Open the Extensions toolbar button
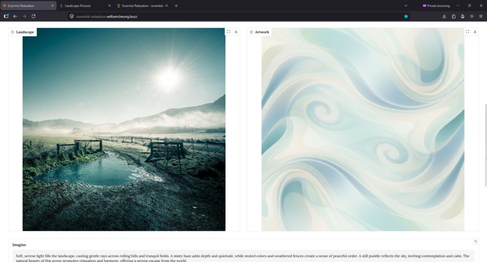 pyautogui.click(x=453, y=16)
